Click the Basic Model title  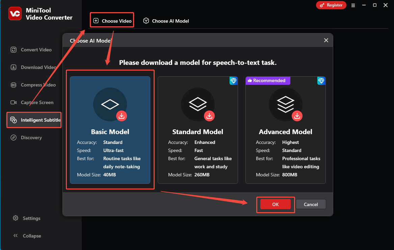tap(110, 132)
